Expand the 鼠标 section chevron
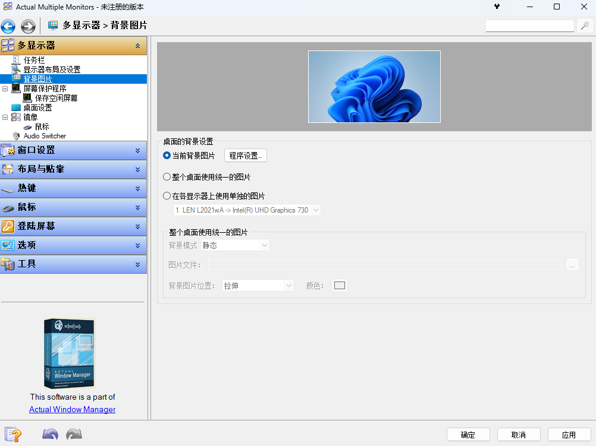The image size is (596, 446). point(137,208)
